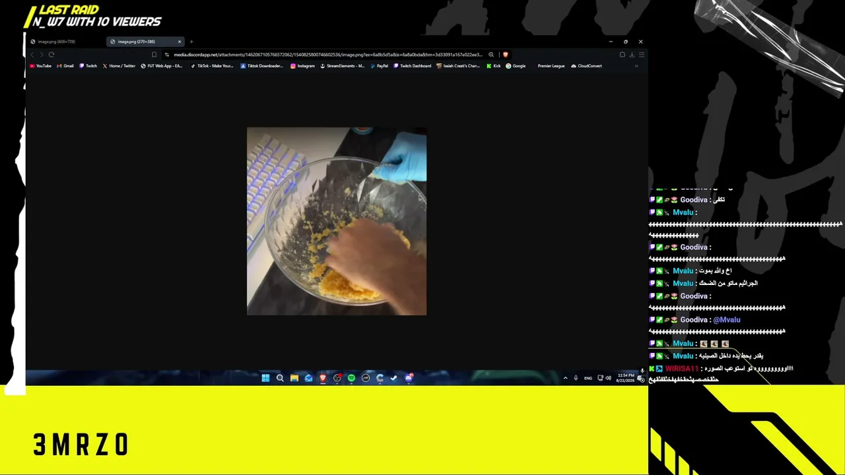This screenshot has width=845, height=475.
Task: Open the FUT Web App bookmark
Action: 162,66
